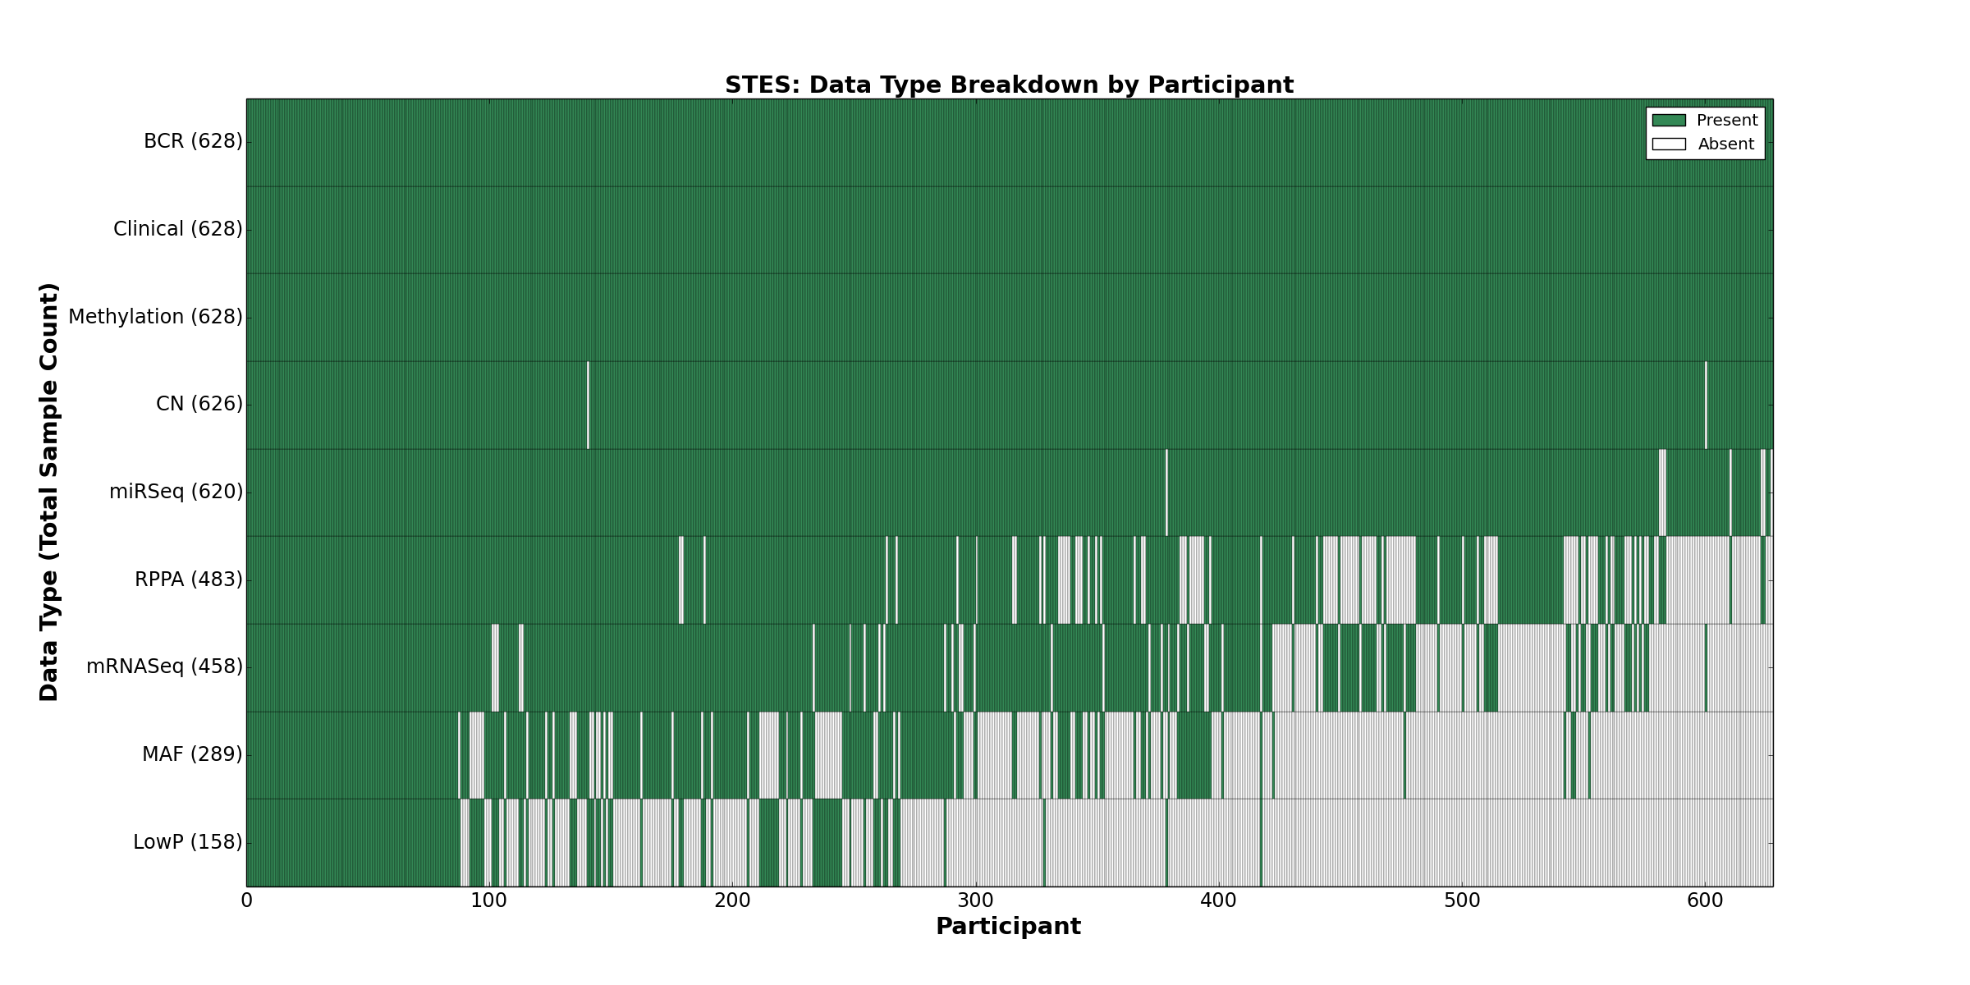Click the Data Type y-axis title

pos(49,492)
